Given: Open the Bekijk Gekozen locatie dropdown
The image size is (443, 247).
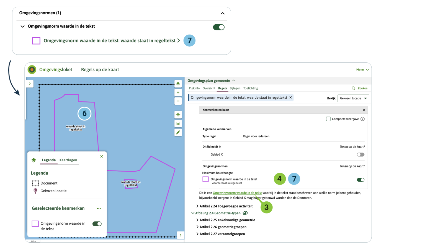Looking at the screenshot, I should [353, 98].
